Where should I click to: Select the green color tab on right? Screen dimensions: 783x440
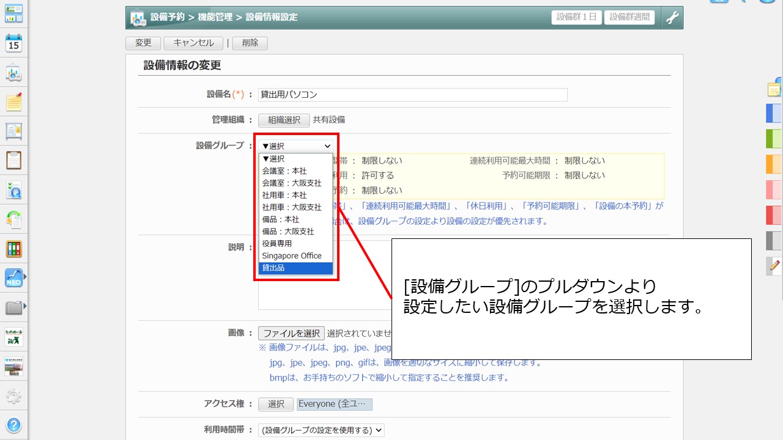[x=774, y=139]
